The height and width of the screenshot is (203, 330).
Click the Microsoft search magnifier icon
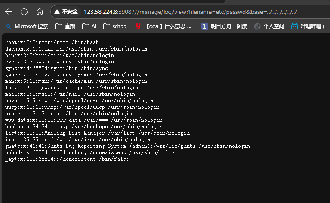pyautogui.click(x=9, y=26)
